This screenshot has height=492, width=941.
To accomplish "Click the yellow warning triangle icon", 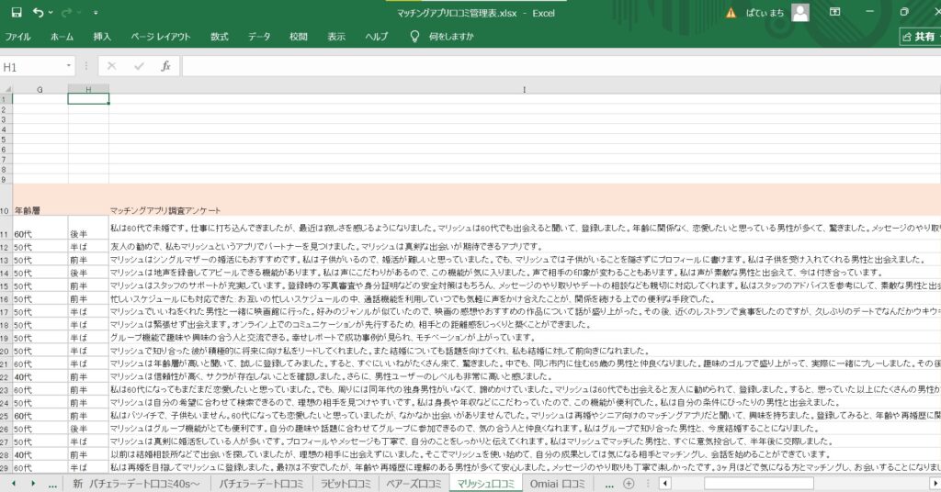I will tap(731, 13).
